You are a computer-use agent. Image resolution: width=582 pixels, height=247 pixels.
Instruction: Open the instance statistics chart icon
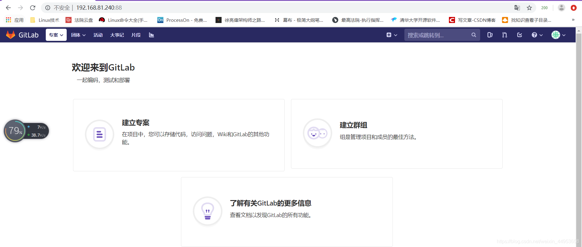point(152,35)
